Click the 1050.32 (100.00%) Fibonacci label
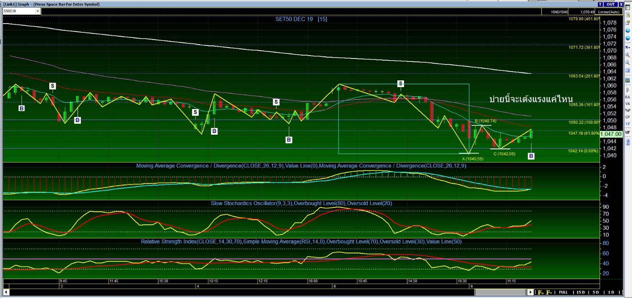The width and height of the screenshot is (632, 298). tap(584, 122)
